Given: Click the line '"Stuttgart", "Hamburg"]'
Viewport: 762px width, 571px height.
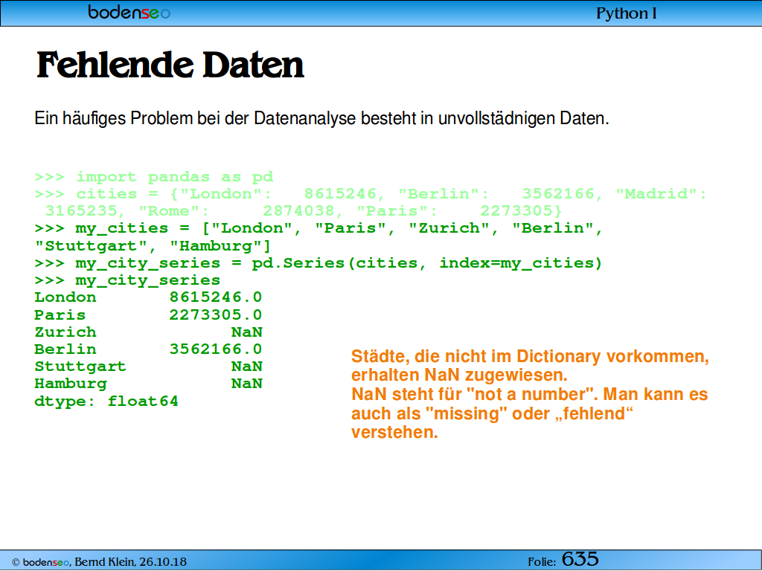Looking at the screenshot, I should click(x=153, y=245).
